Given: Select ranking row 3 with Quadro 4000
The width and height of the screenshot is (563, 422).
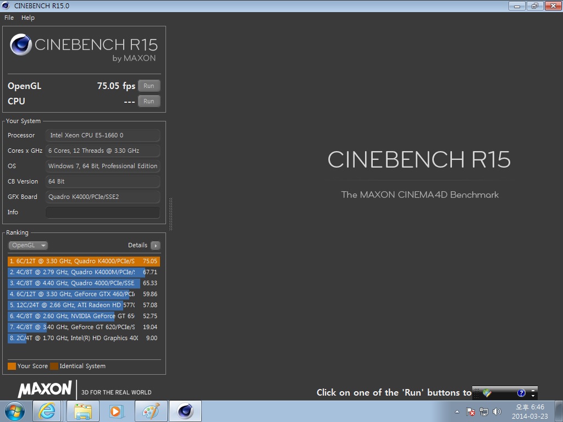Looking at the screenshot, I should (84, 283).
